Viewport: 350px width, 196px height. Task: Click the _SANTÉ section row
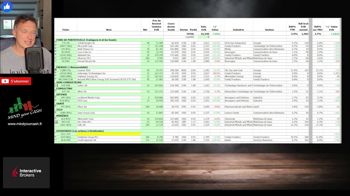coord(109,104)
